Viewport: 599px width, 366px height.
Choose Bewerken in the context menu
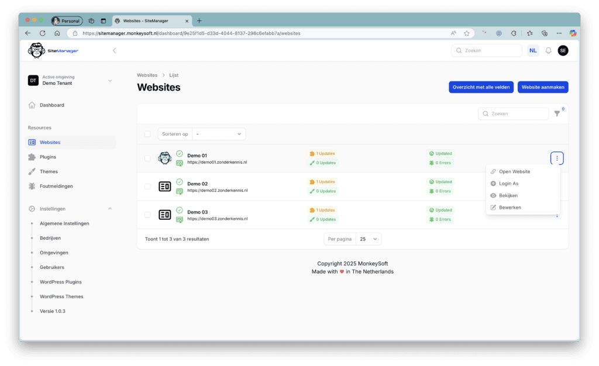click(x=510, y=208)
